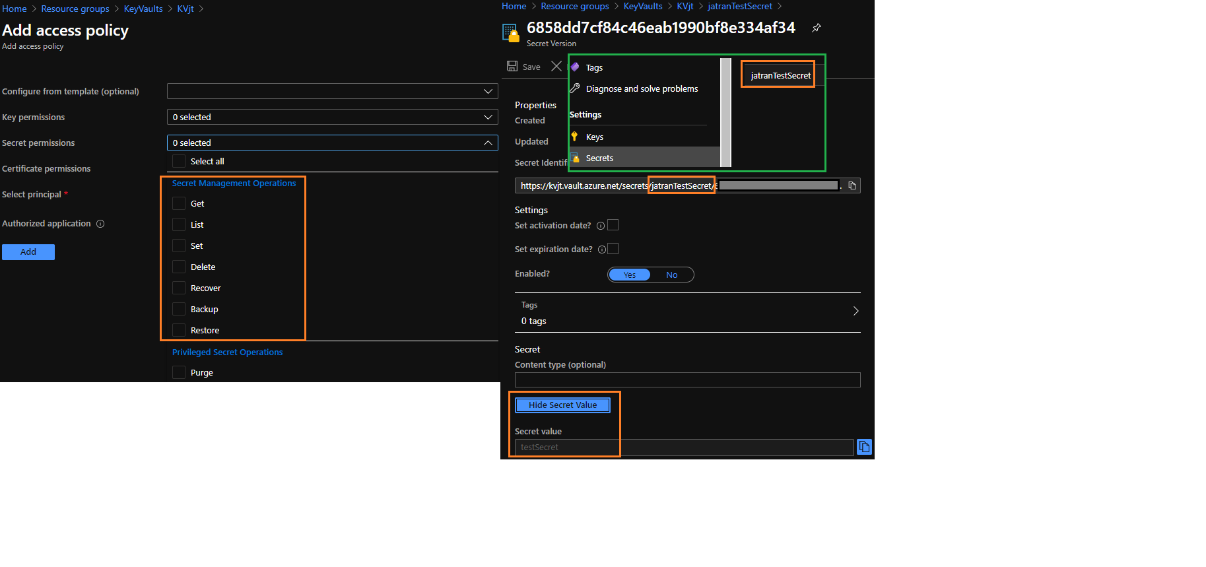Click info icon for Set activation date

click(601, 226)
